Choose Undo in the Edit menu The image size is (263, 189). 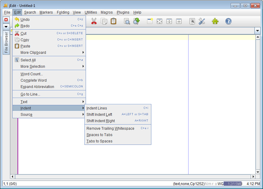tap(49, 20)
